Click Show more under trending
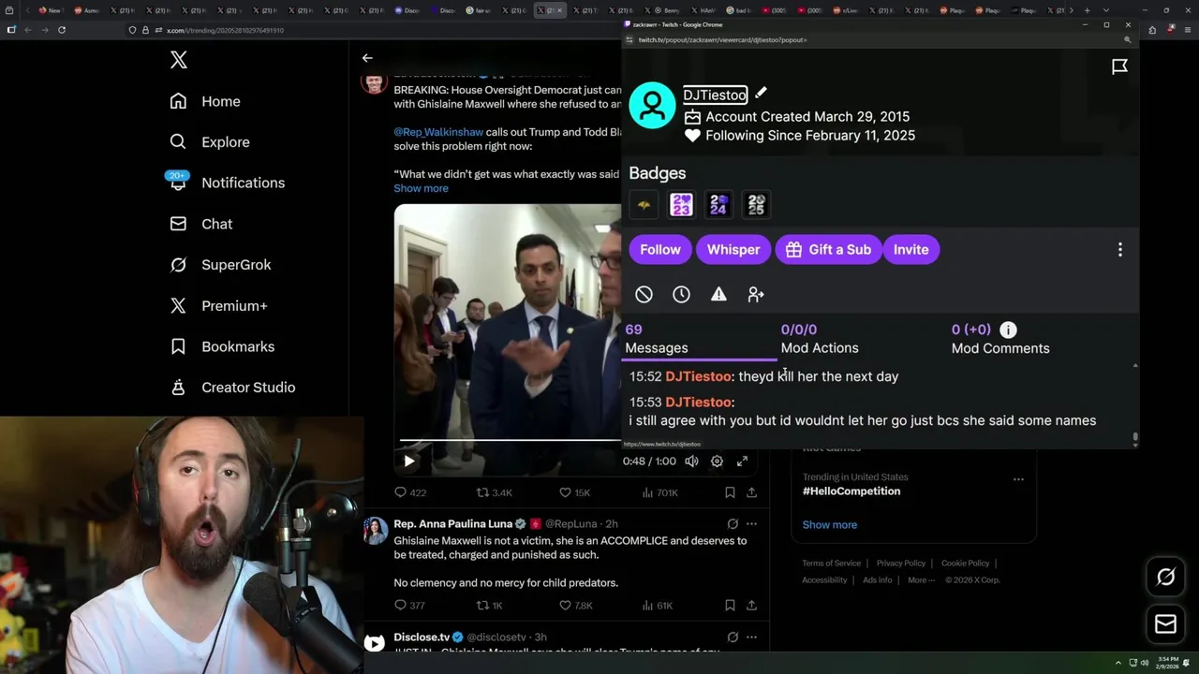The width and height of the screenshot is (1199, 674). coord(830,524)
